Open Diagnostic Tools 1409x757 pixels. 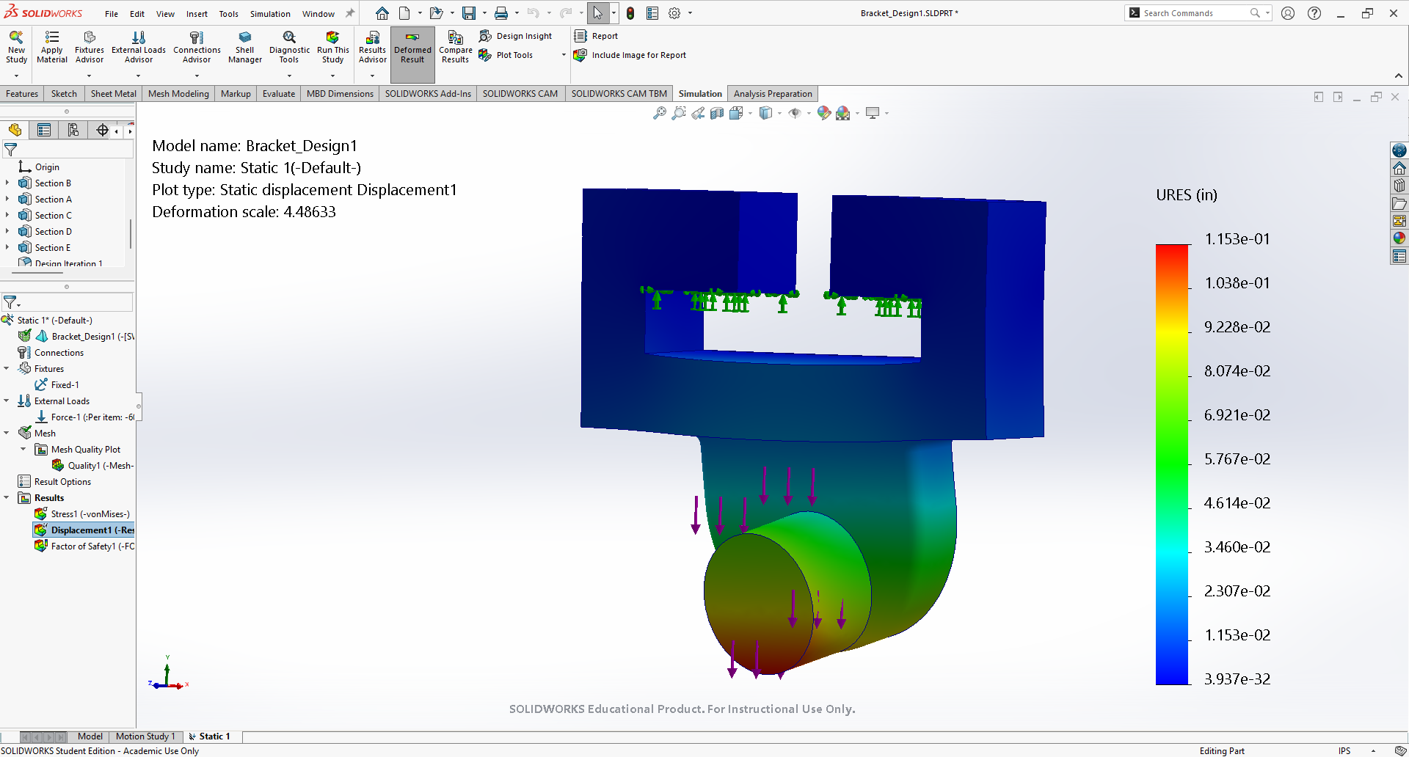[x=289, y=48]
